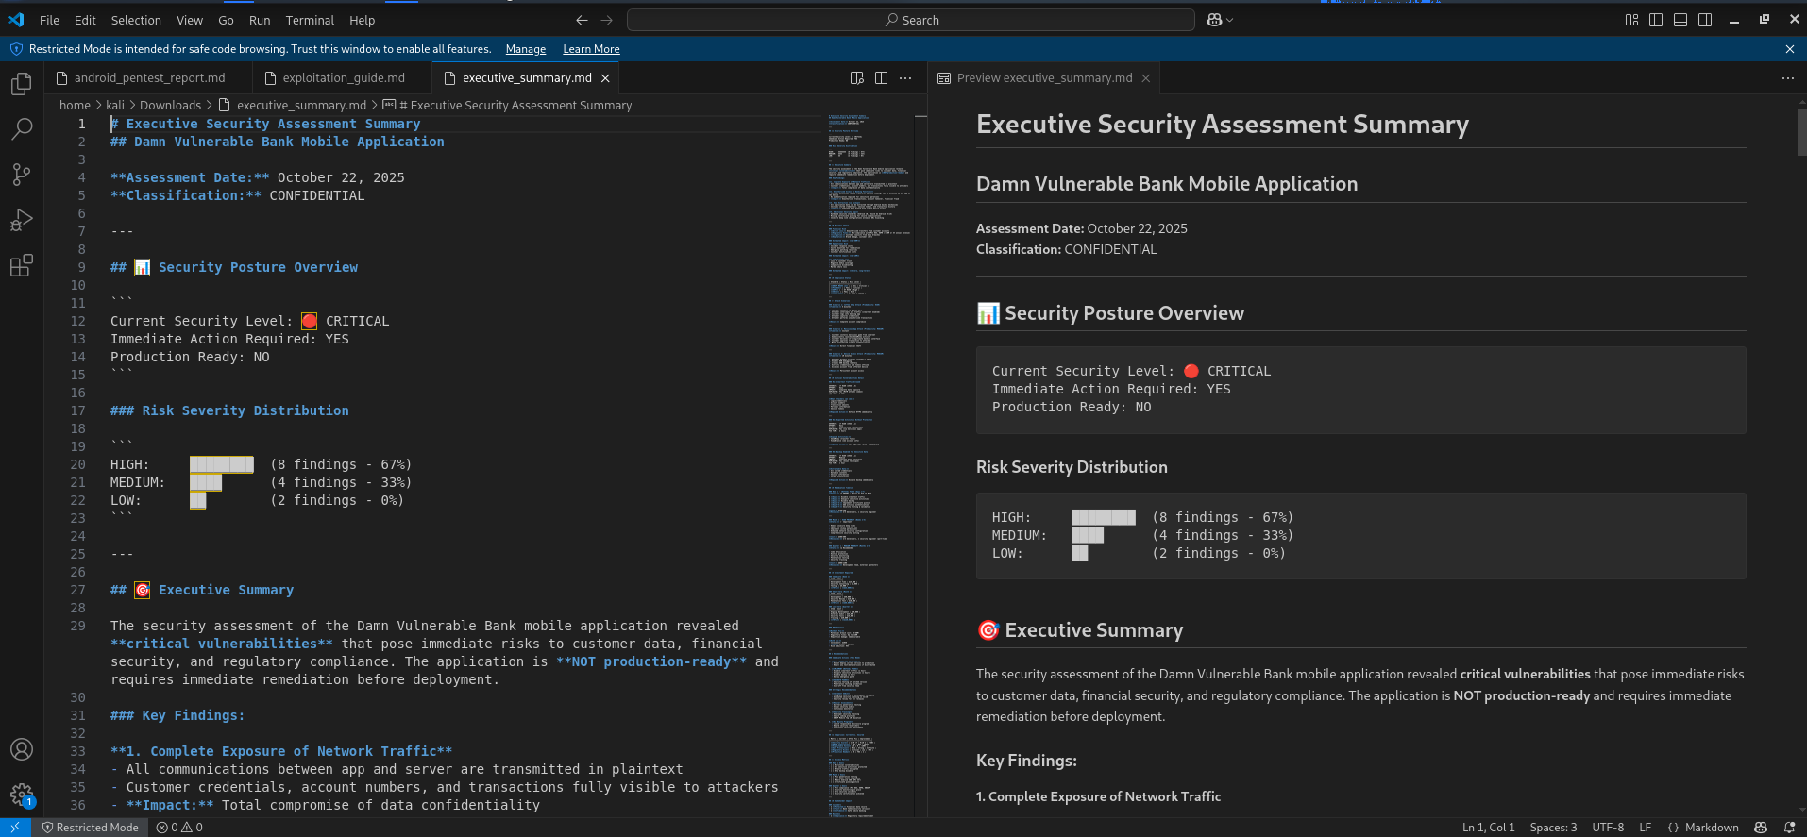
Task: Expand Downloads folder in breadcrumb path
Action: pos(170,106)
